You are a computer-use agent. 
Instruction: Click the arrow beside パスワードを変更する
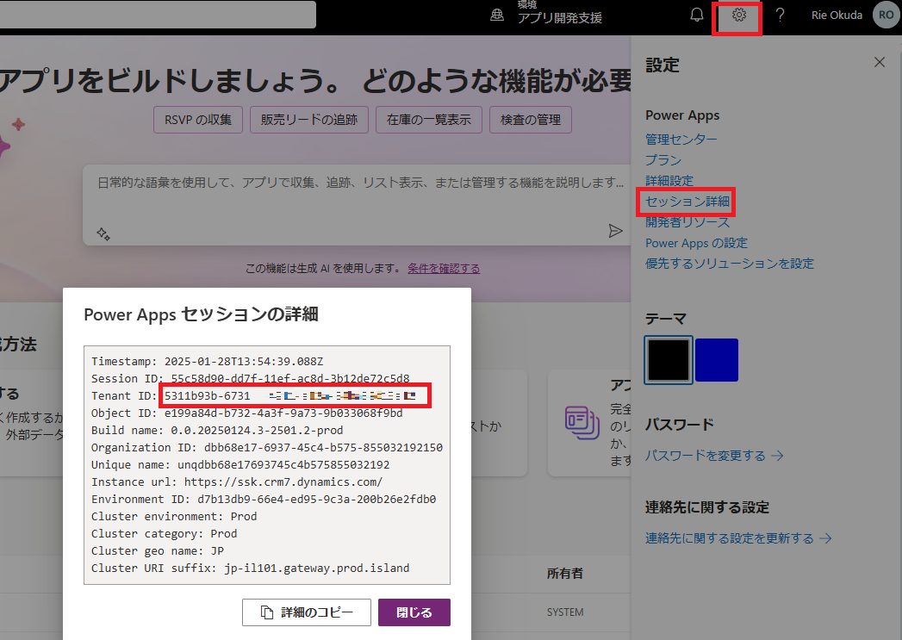pyautogui.click(x=778, y=456)
